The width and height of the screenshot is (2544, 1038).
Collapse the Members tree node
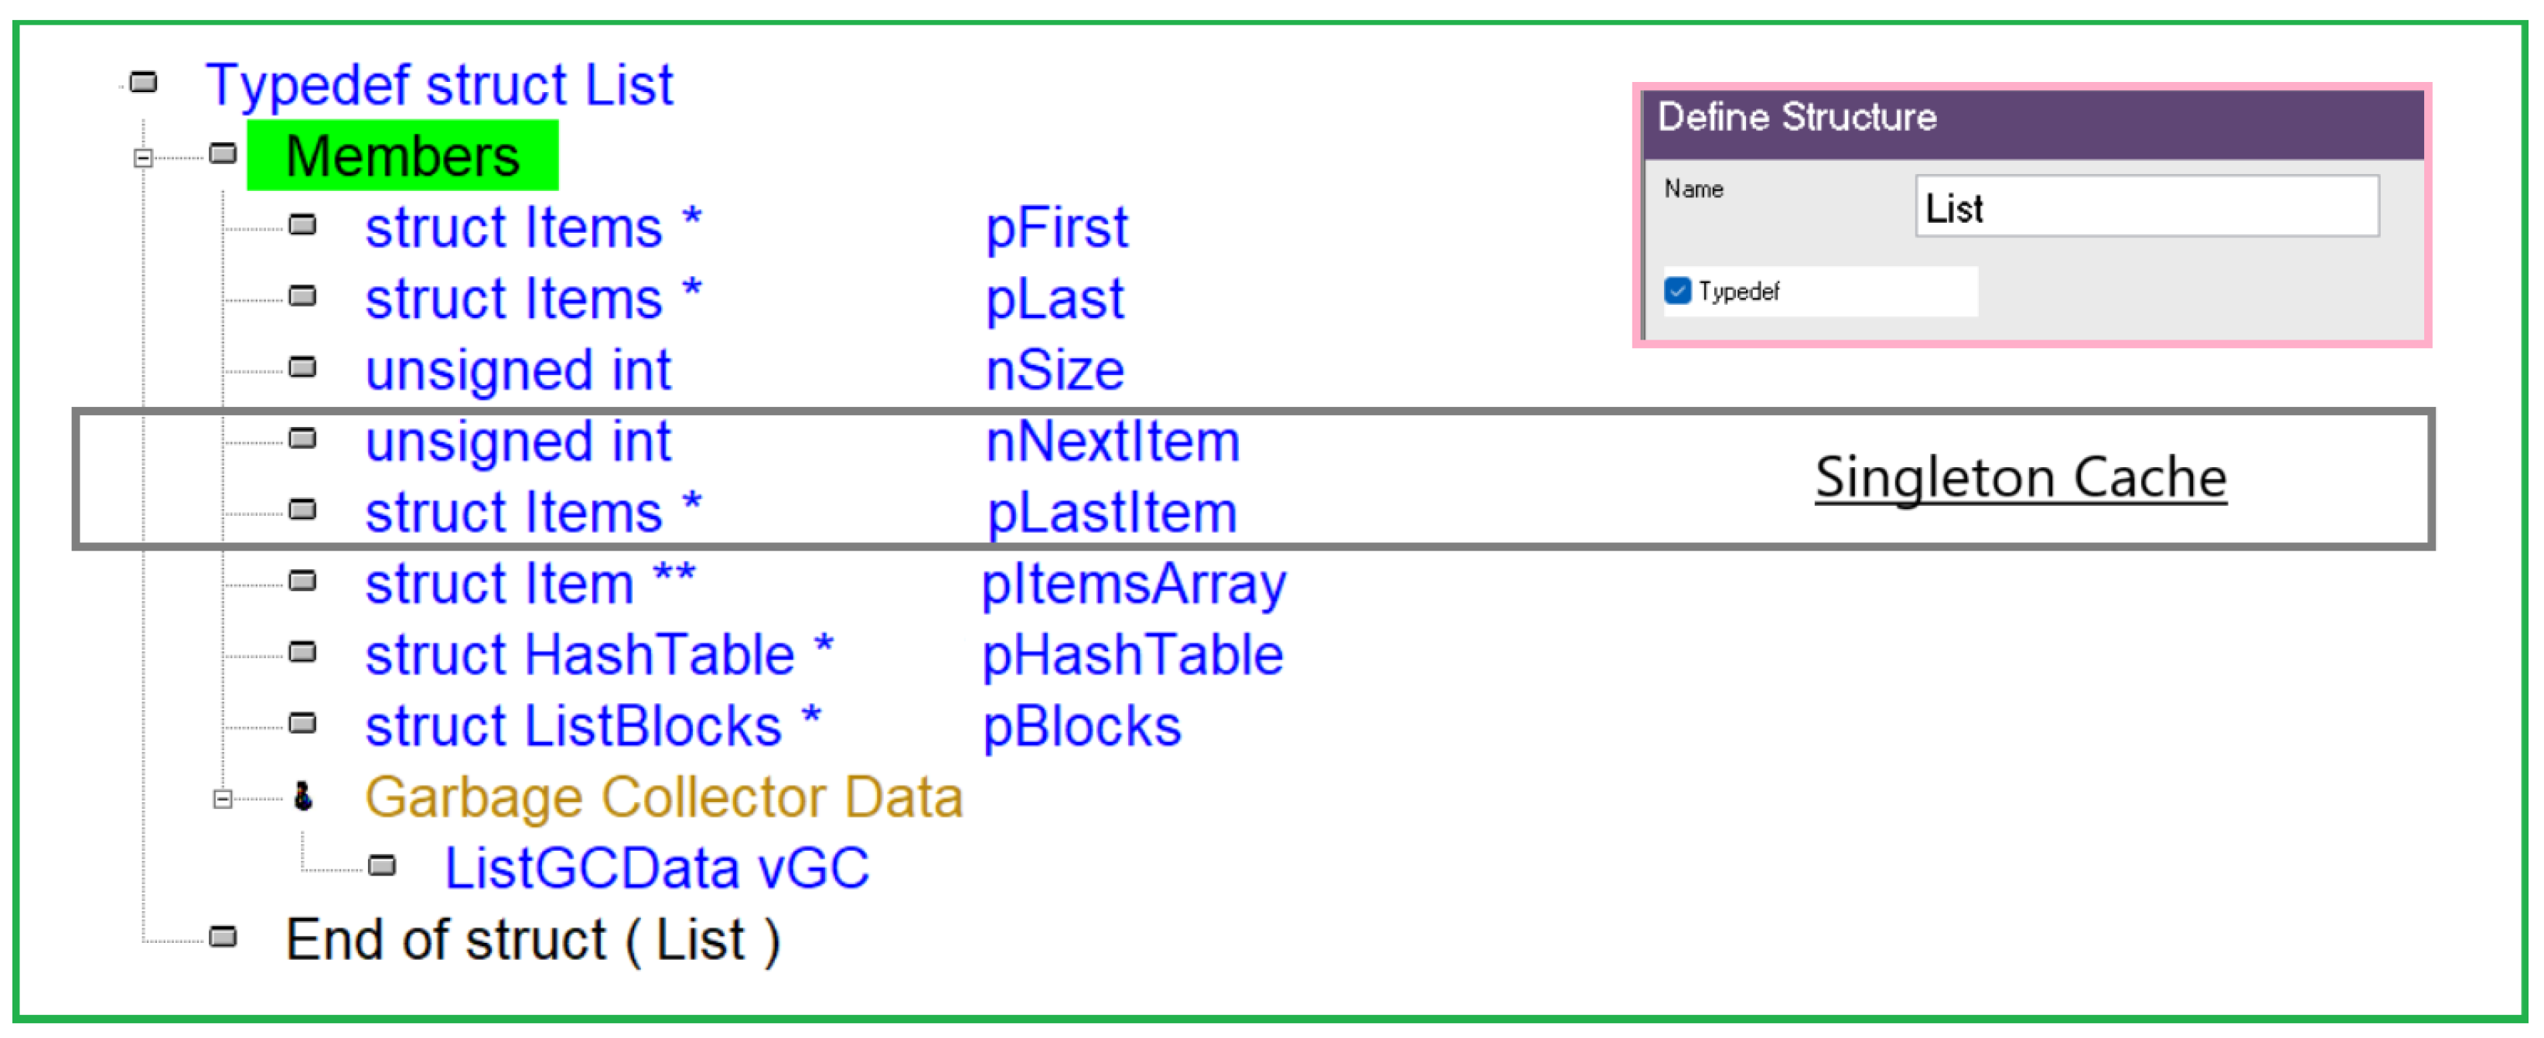[x=143, y=158]
